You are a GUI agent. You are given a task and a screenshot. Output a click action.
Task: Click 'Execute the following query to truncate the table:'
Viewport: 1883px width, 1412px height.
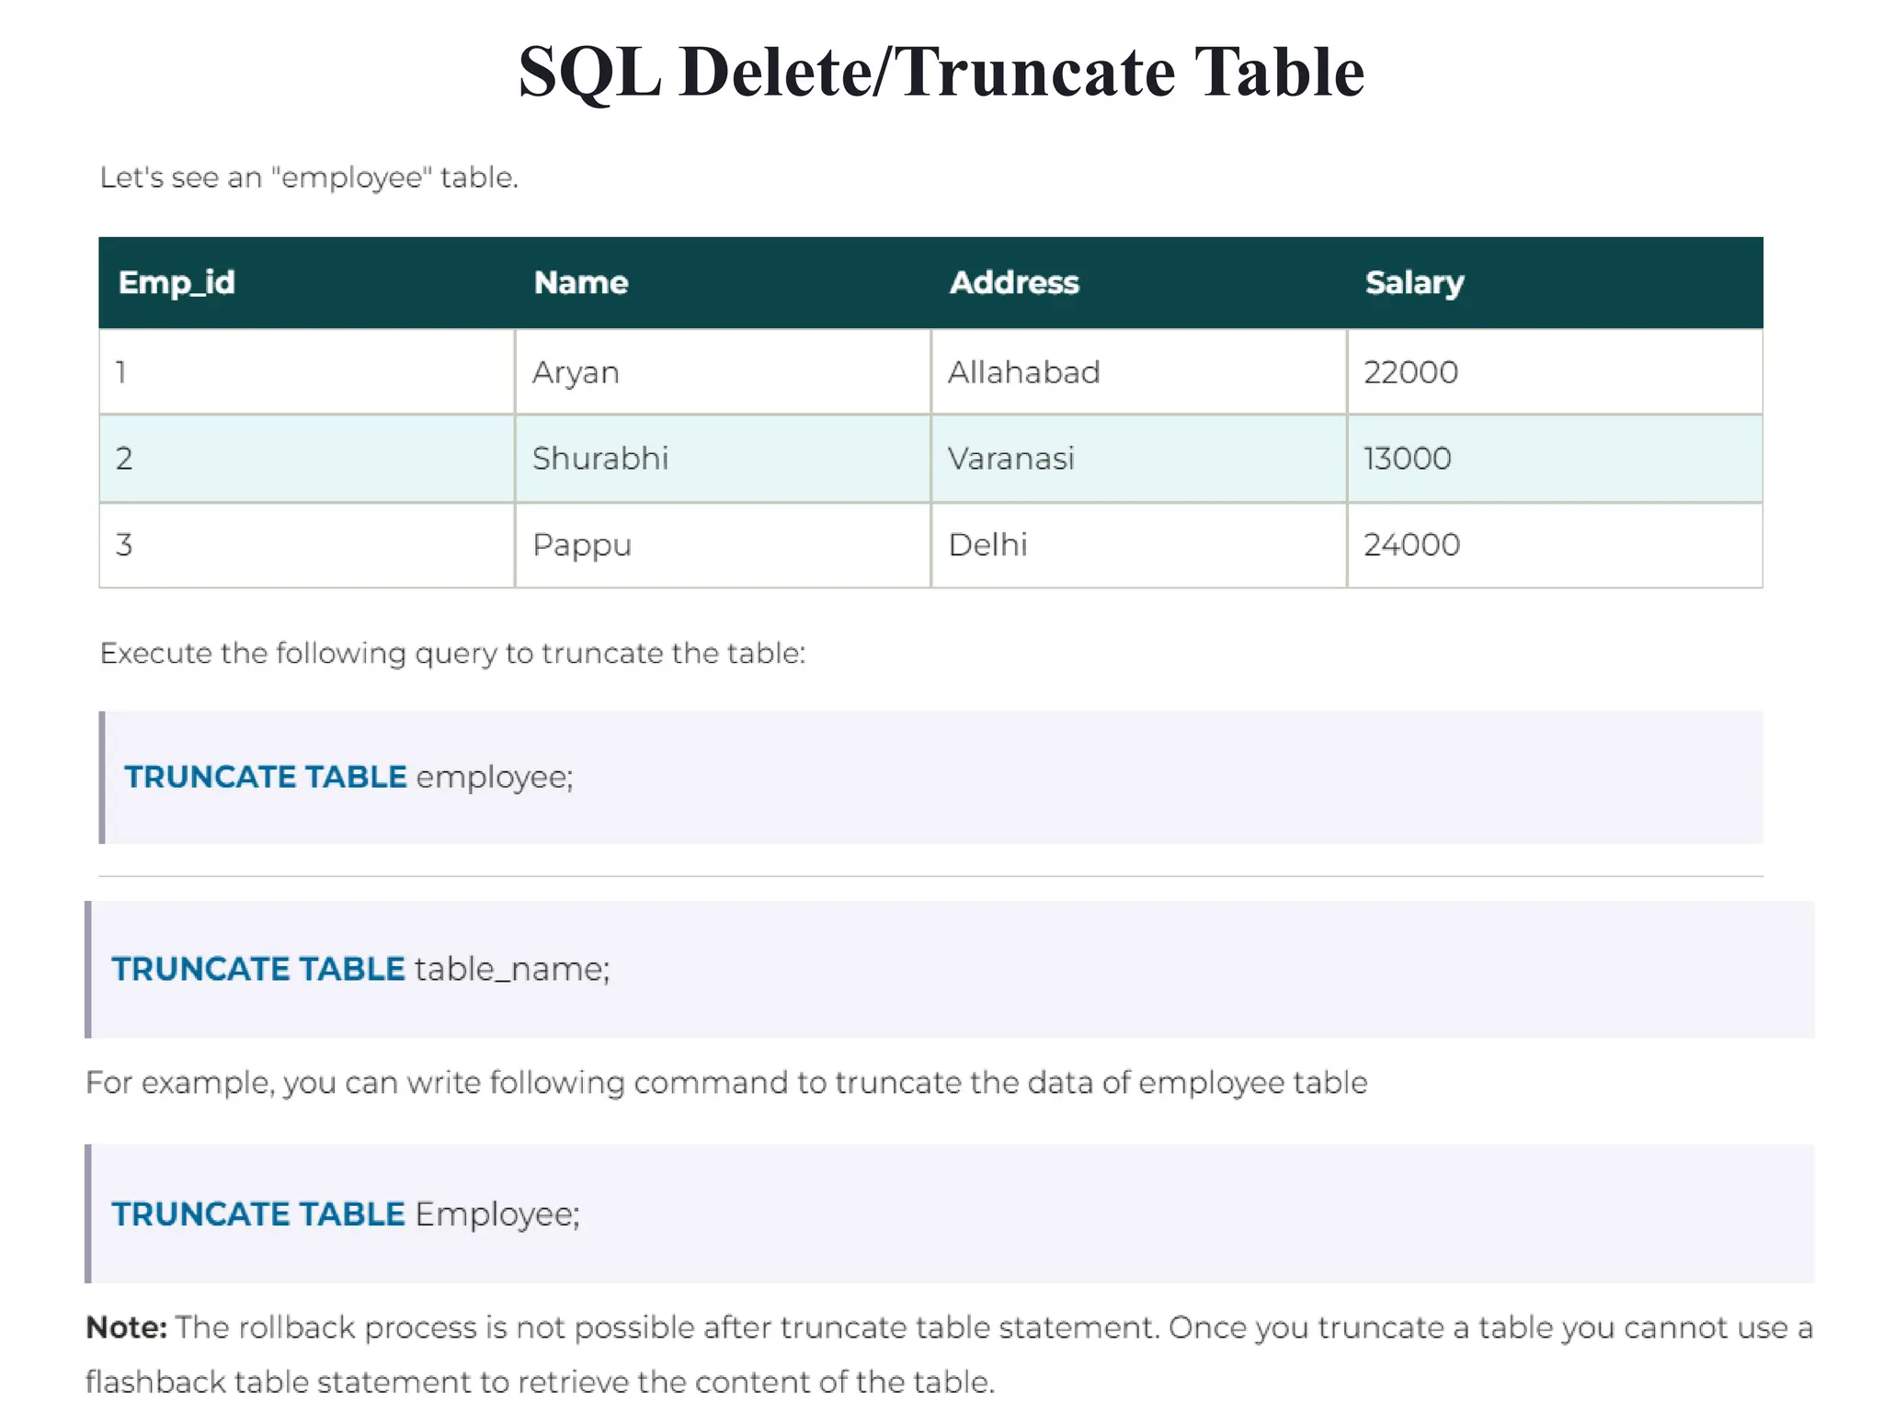[452, 654]
